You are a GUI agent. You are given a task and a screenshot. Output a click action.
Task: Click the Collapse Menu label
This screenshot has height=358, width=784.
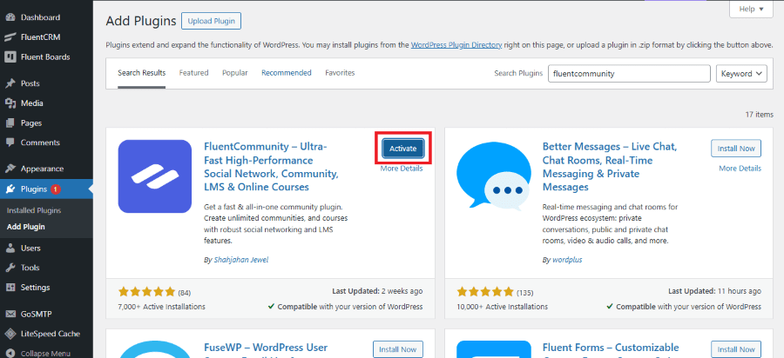coord(45,354)
